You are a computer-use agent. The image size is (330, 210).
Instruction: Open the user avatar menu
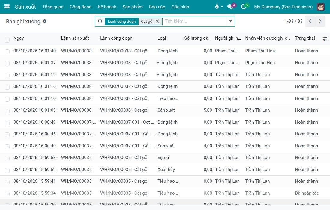(320, 7)
